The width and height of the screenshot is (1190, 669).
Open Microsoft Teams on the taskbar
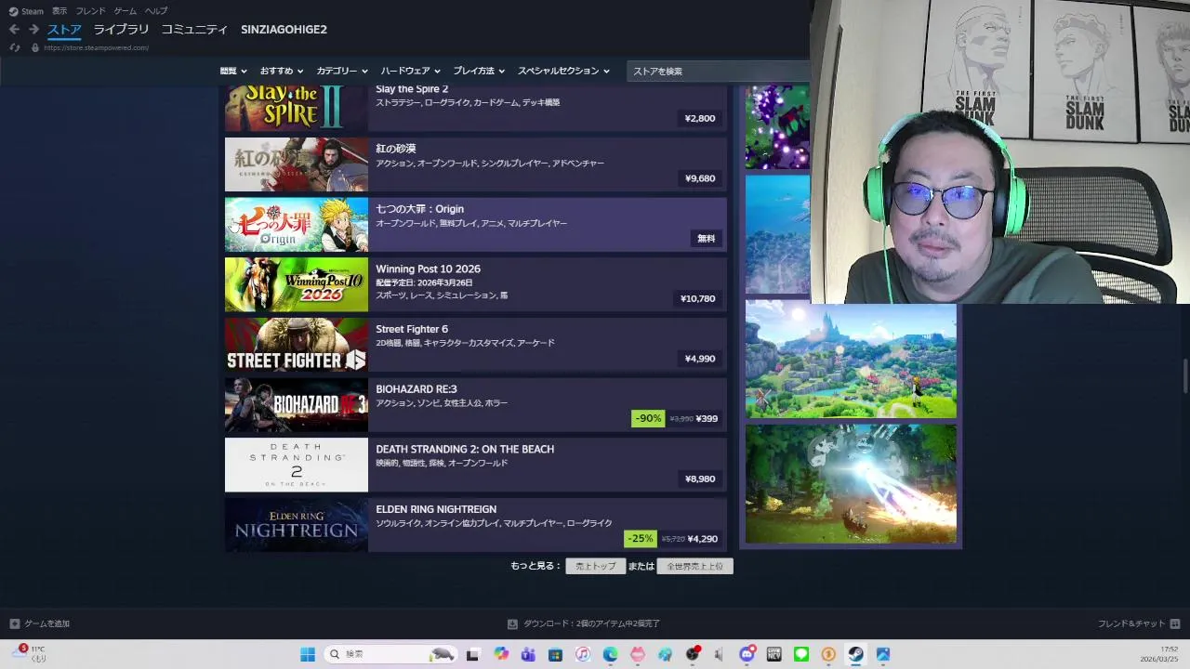click(528, 654)
